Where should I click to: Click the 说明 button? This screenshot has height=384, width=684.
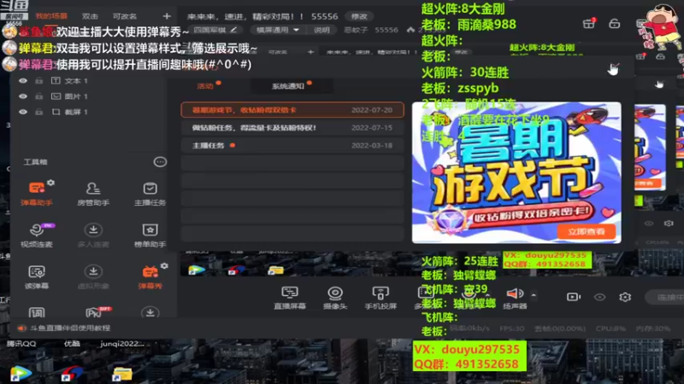tap(321, 30)
